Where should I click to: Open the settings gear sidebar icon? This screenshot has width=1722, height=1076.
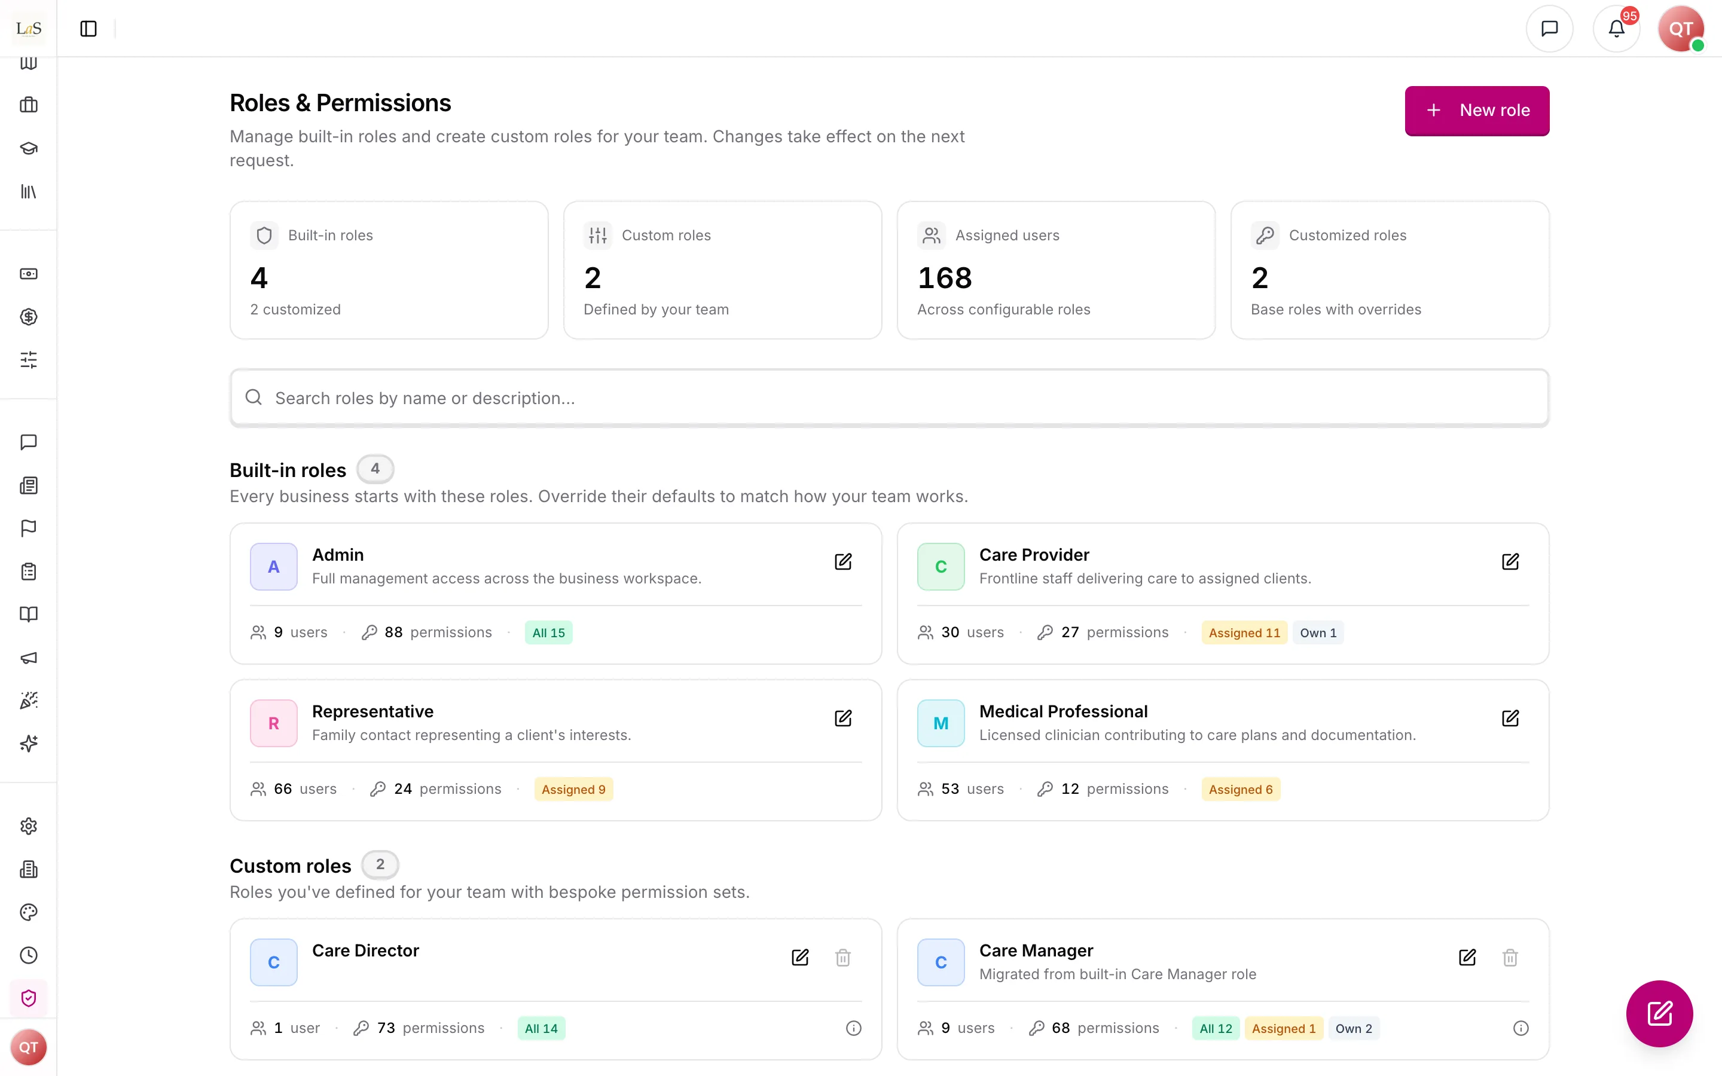click(x=29, y=826)
